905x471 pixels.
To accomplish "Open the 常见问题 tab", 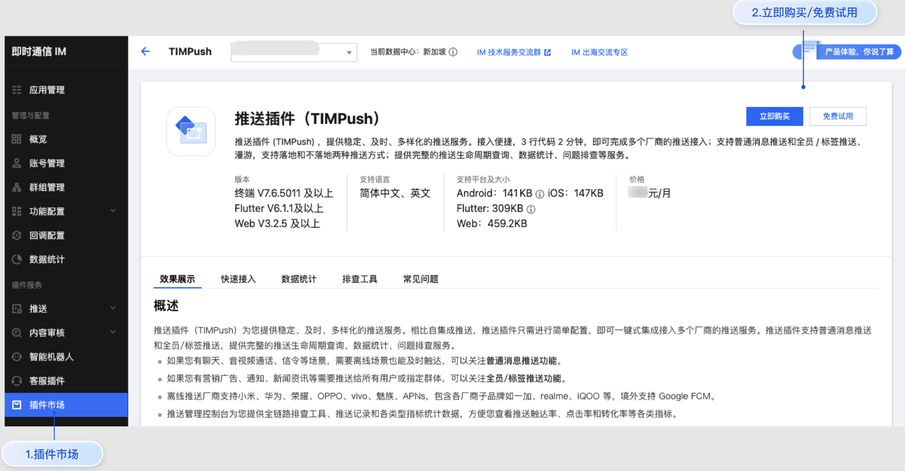I will (x=421, y=279).
